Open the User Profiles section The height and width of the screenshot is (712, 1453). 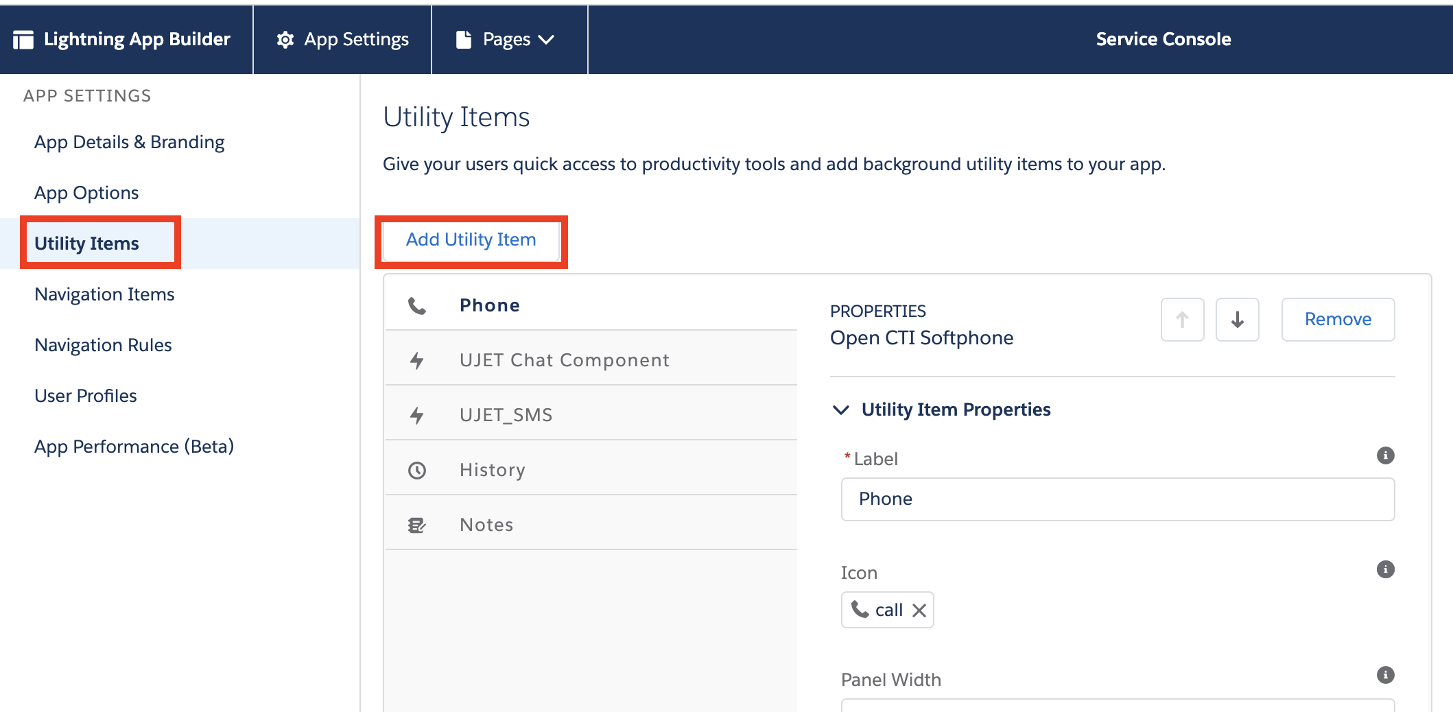(86, 396)
